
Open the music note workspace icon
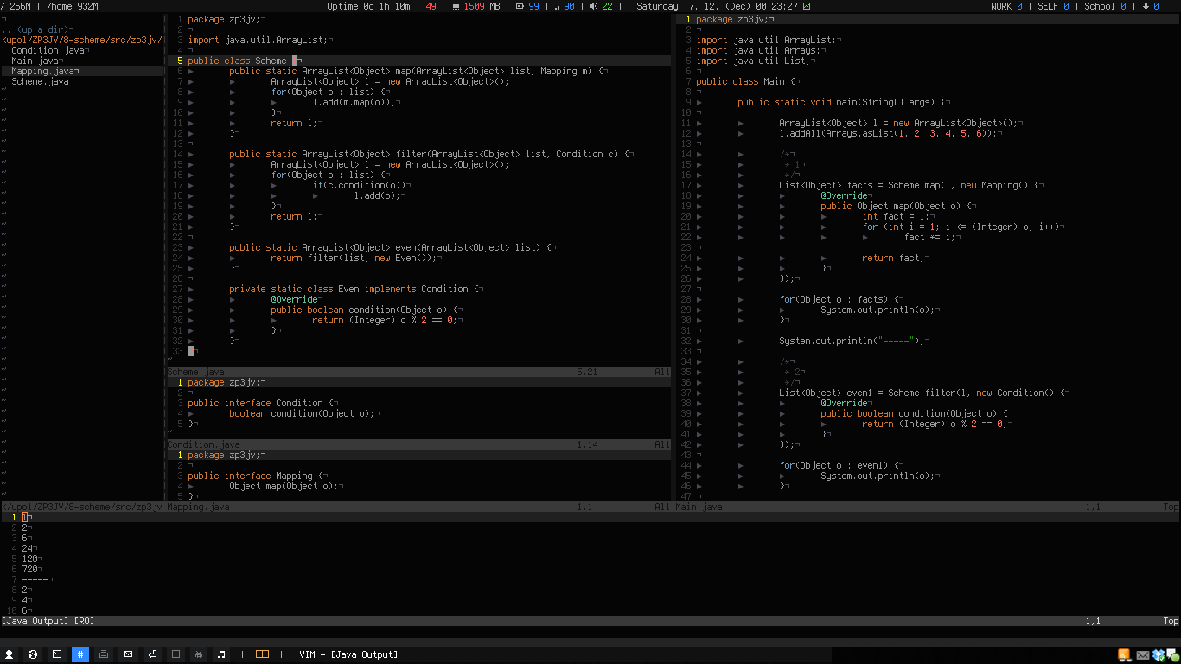click(222, 654)
